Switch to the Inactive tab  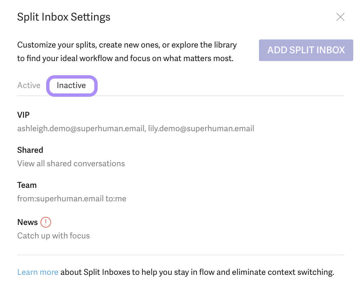pyautogui.click(x=72, y=86)
